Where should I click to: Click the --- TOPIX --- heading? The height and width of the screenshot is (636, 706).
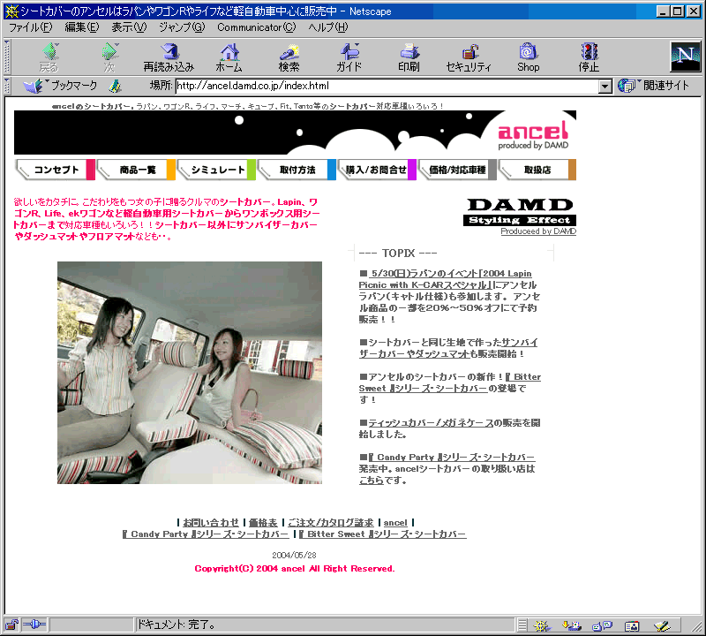pyautogui.click(x=398, y=254)
